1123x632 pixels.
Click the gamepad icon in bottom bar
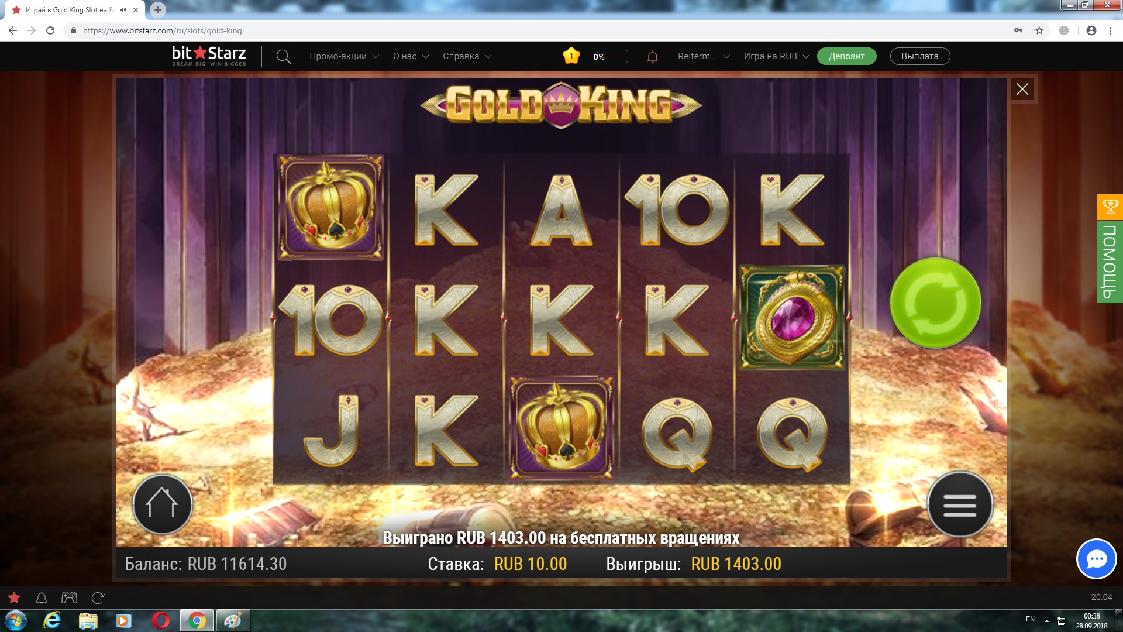coord(70,597)
